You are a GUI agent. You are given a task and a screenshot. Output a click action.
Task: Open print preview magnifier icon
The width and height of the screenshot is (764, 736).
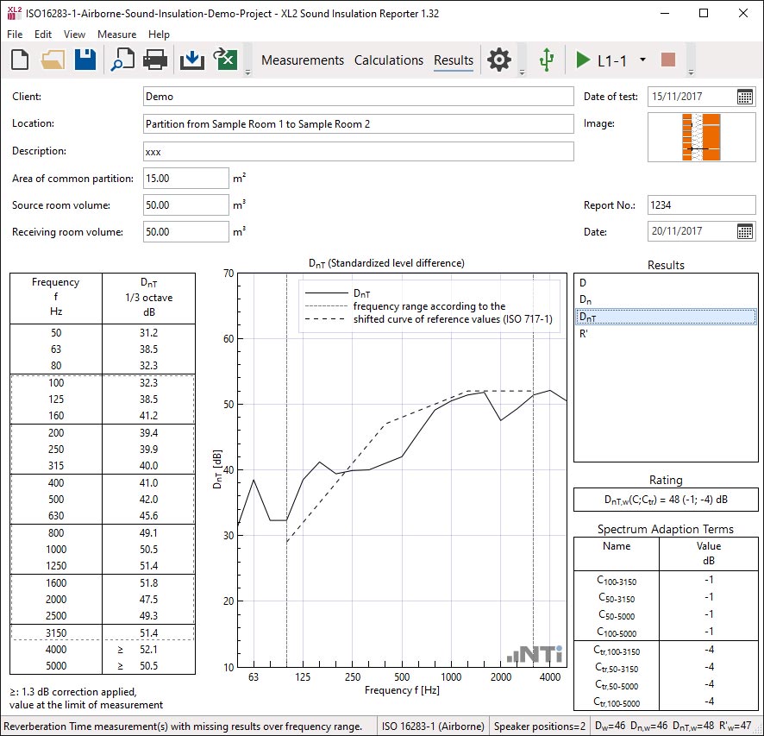click(x=122, y=60)
